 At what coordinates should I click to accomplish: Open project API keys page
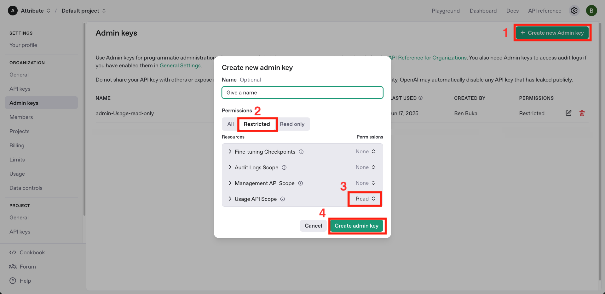[20, 232]
